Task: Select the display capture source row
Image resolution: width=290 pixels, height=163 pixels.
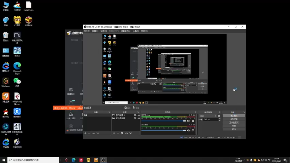Action: (126, 118)
